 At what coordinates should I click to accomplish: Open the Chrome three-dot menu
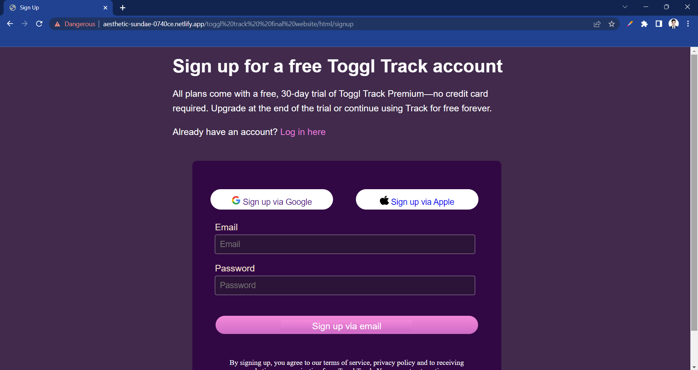coord(688,24)
